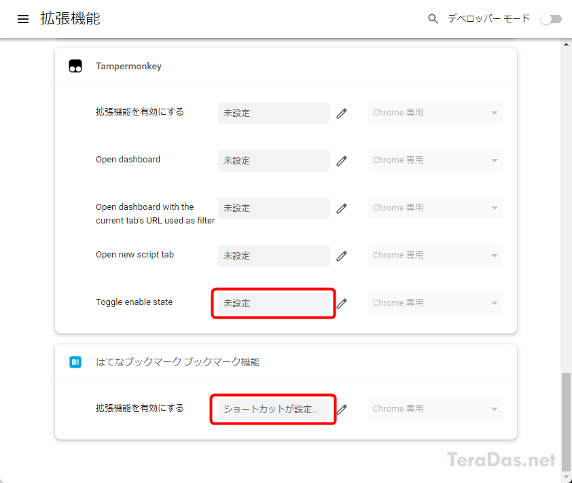Click the デベロッパー モード label

[x=489, y=18]
